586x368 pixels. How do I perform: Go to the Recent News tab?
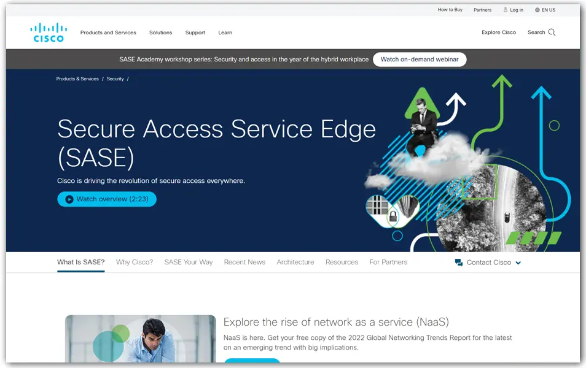click(244, 262)
